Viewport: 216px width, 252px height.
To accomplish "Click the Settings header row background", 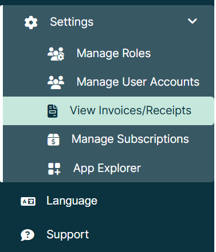I will coord(108,22).
